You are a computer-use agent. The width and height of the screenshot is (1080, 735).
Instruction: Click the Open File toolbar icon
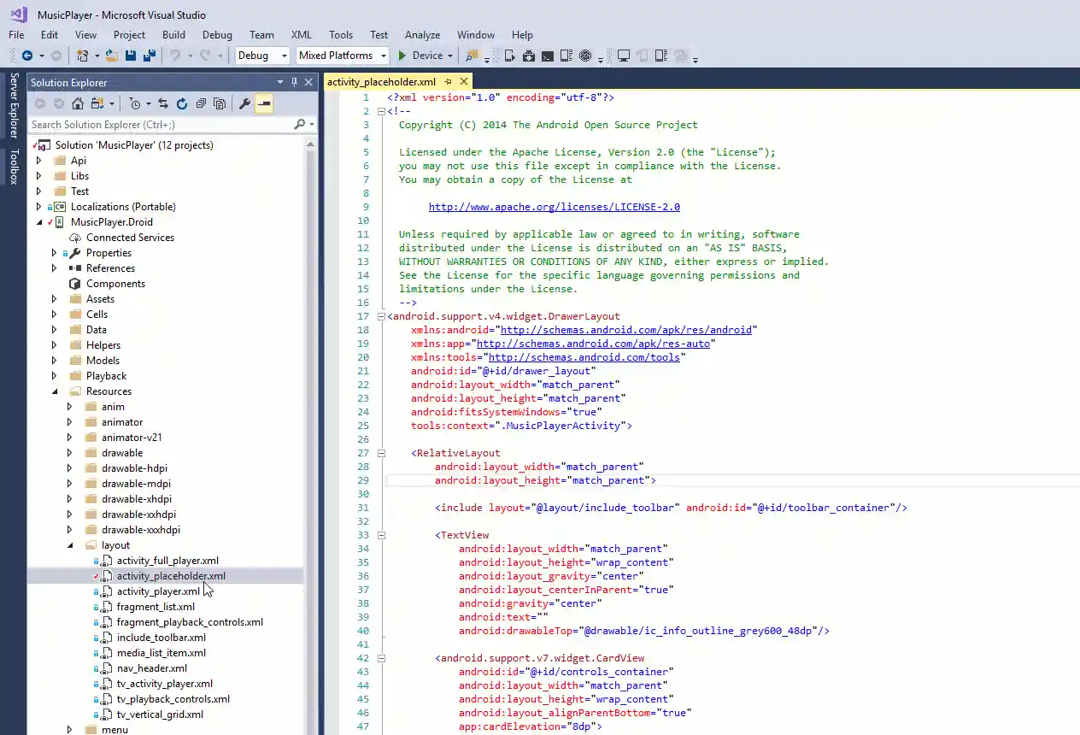(111, 56)
